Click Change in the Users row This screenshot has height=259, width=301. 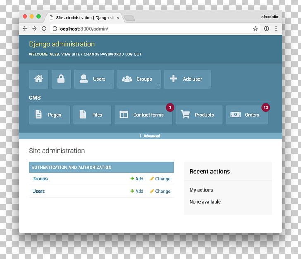click(160, 191)
